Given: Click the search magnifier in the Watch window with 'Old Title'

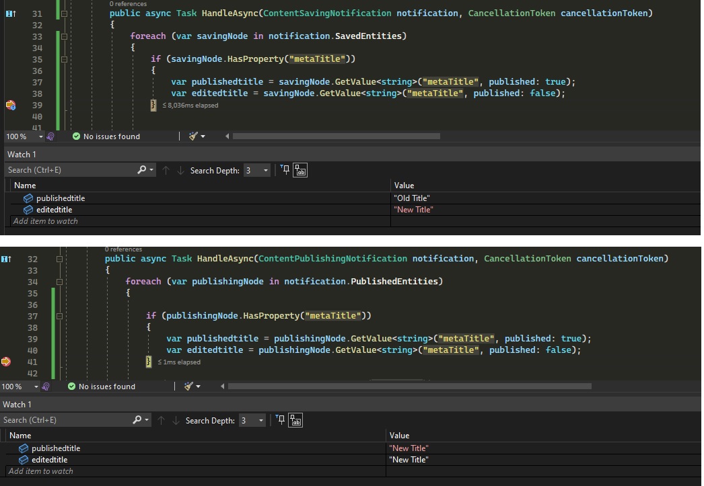Looking at the screenshot, I should pyautogui.click(x=141, y=170).
